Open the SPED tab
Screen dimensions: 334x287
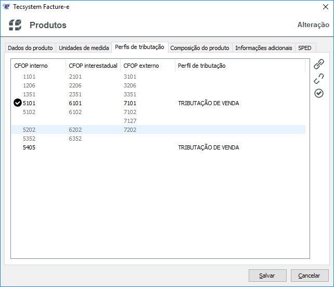(x=304, y=48)
